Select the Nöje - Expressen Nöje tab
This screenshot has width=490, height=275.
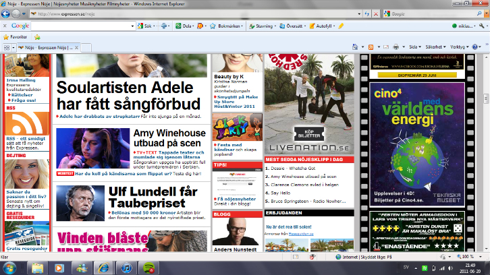(46, 47)
